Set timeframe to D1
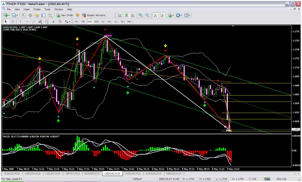Viewport: 302px width, 182px height. (116, 22)
